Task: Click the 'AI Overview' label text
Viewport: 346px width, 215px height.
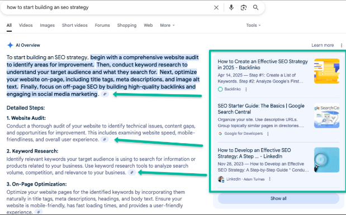Action: click(28, 45)
